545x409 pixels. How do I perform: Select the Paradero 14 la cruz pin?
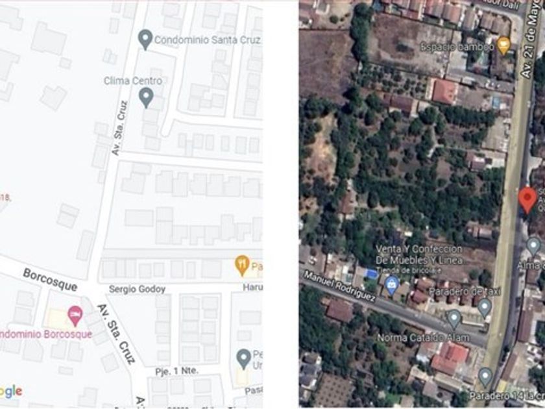[x=485, y=378]
